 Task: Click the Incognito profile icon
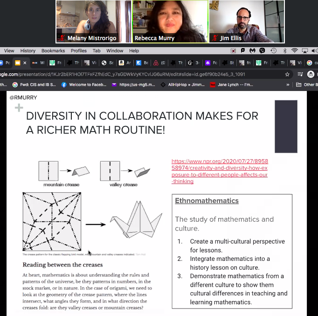pos(311,74)
